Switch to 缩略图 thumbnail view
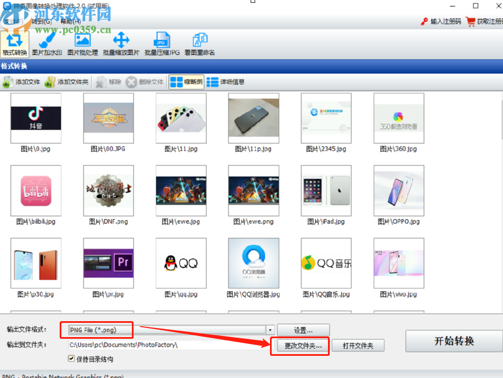The height and width of the screenshot is (378, 503). tap(186, 82)
